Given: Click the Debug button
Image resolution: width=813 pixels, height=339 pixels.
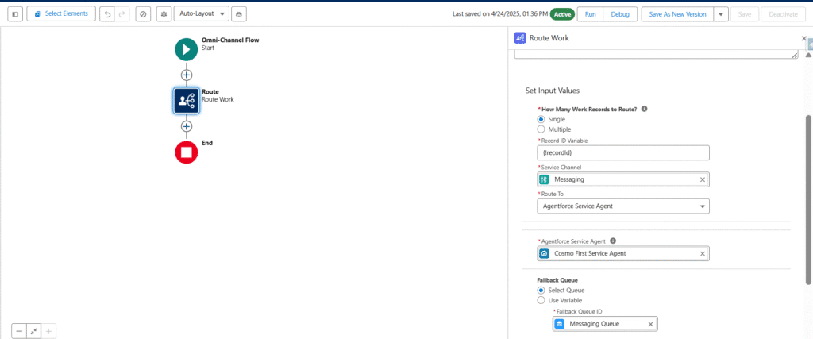Looking at the screenshot, I should (619, 14).
